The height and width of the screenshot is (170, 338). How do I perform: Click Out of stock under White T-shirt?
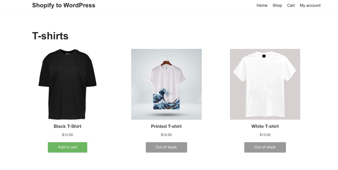coord(265,147)
